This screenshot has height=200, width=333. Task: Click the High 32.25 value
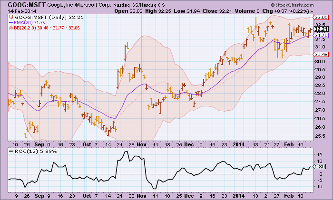pyautogui.click(x=158, y=11)
